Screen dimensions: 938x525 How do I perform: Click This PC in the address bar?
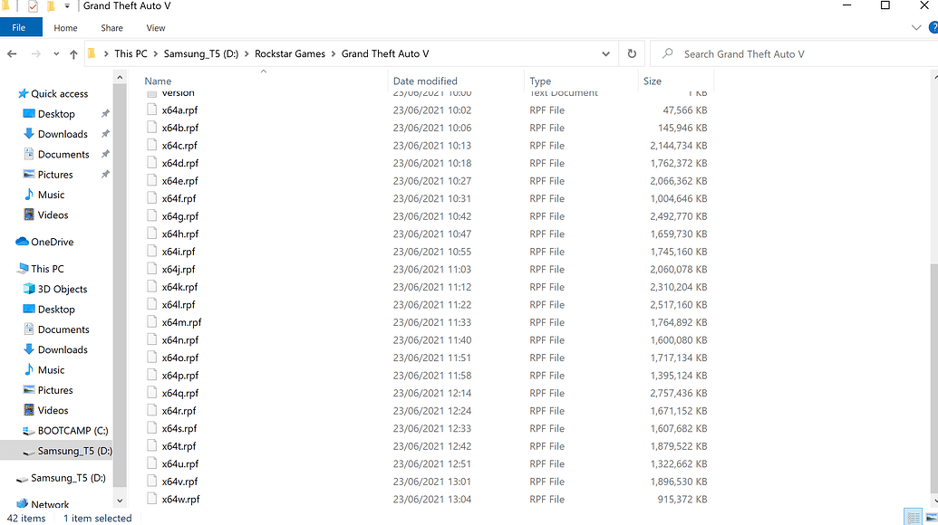(131, 53)
